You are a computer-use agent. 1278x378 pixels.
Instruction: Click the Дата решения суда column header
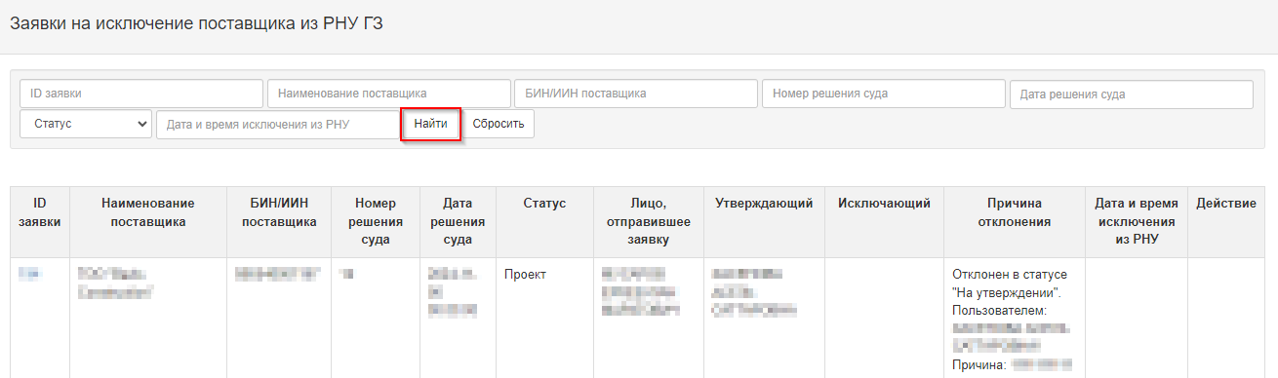[458, 221]
